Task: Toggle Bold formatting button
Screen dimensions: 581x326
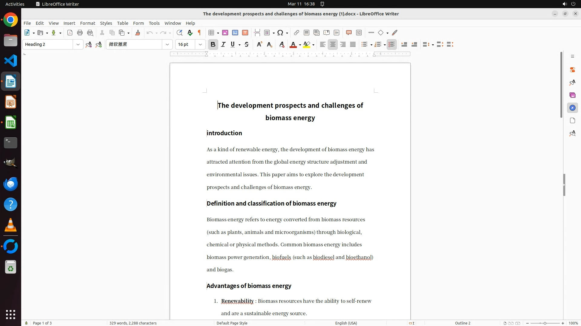Action: pyautogui.click(x=213, y=45)
